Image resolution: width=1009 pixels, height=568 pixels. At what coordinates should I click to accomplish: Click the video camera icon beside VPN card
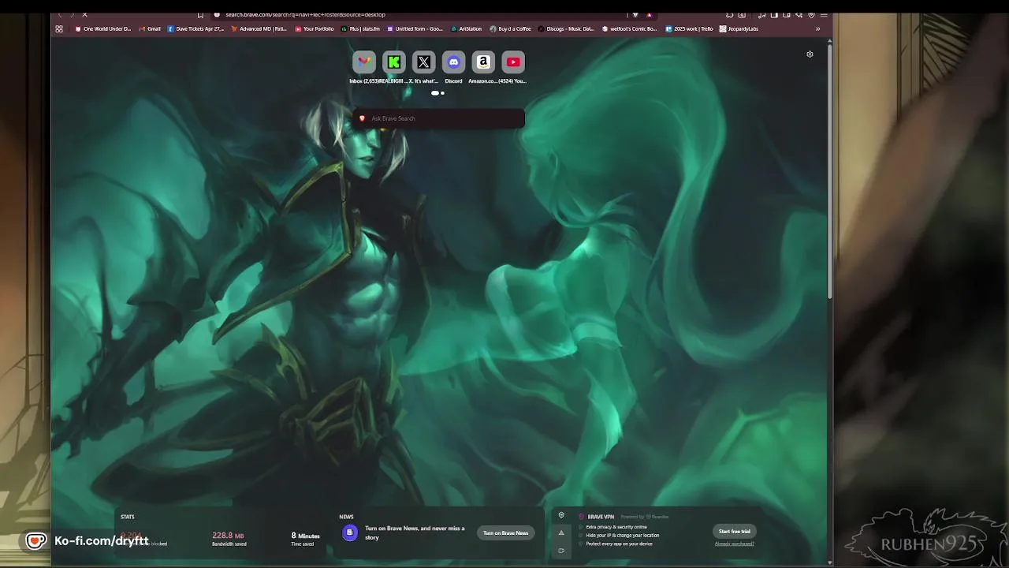[x=561, y=551]
